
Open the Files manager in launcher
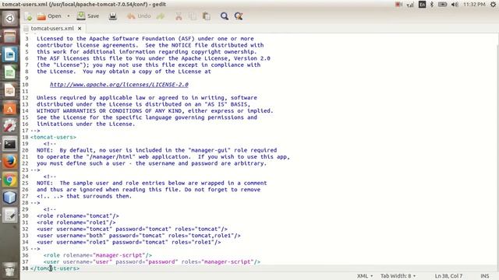[10, 37]
